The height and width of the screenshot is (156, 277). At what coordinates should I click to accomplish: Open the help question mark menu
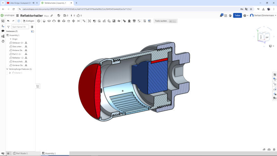[x=245, y=16]
